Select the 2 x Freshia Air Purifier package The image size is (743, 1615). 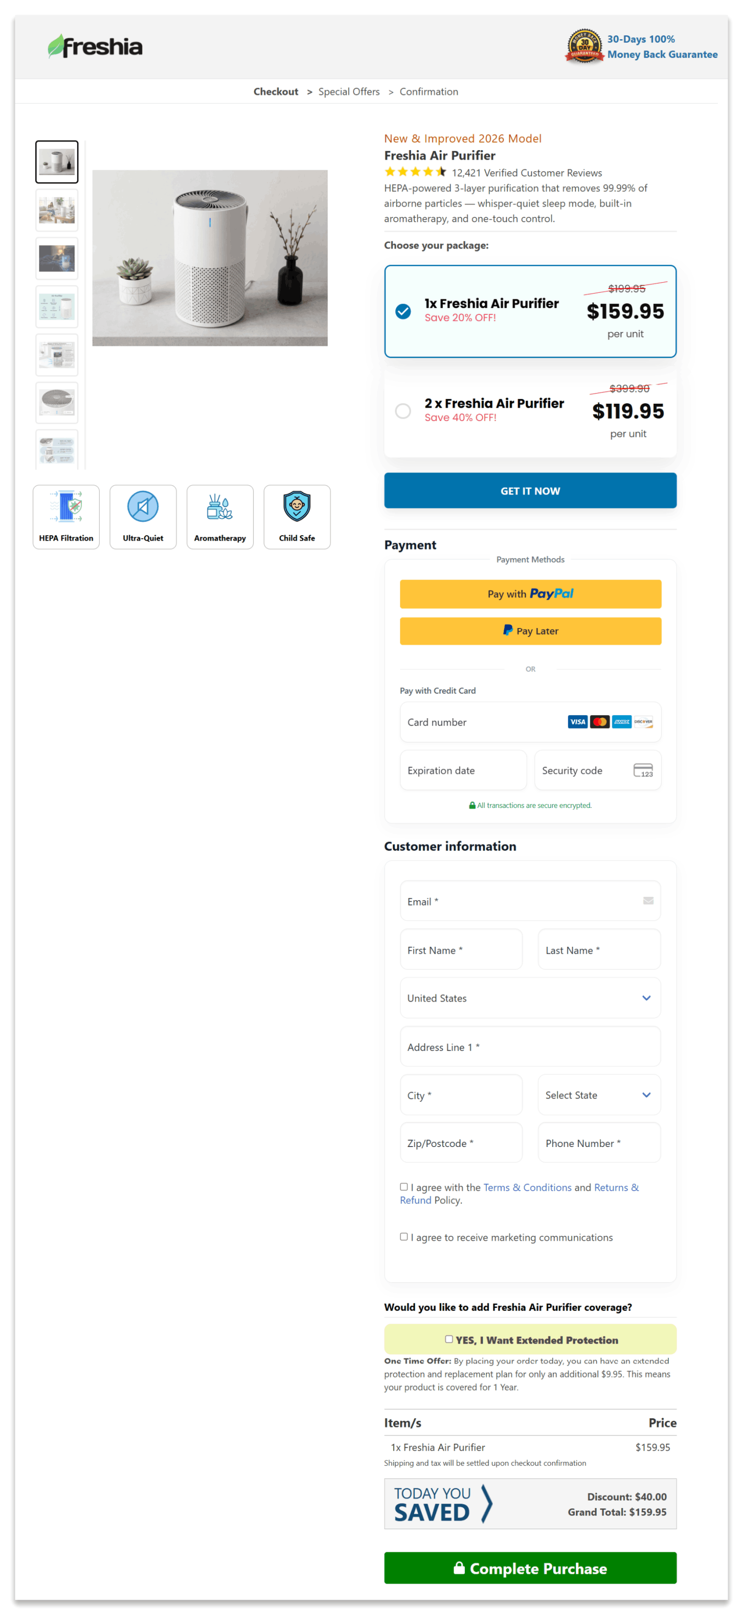531,411
